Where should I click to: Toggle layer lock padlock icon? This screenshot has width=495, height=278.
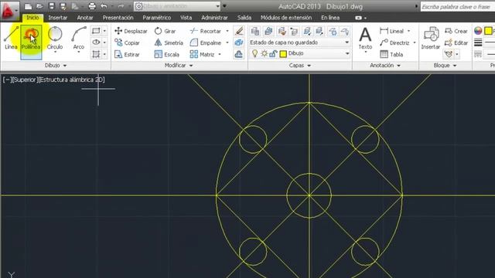[x=273, y=53]
